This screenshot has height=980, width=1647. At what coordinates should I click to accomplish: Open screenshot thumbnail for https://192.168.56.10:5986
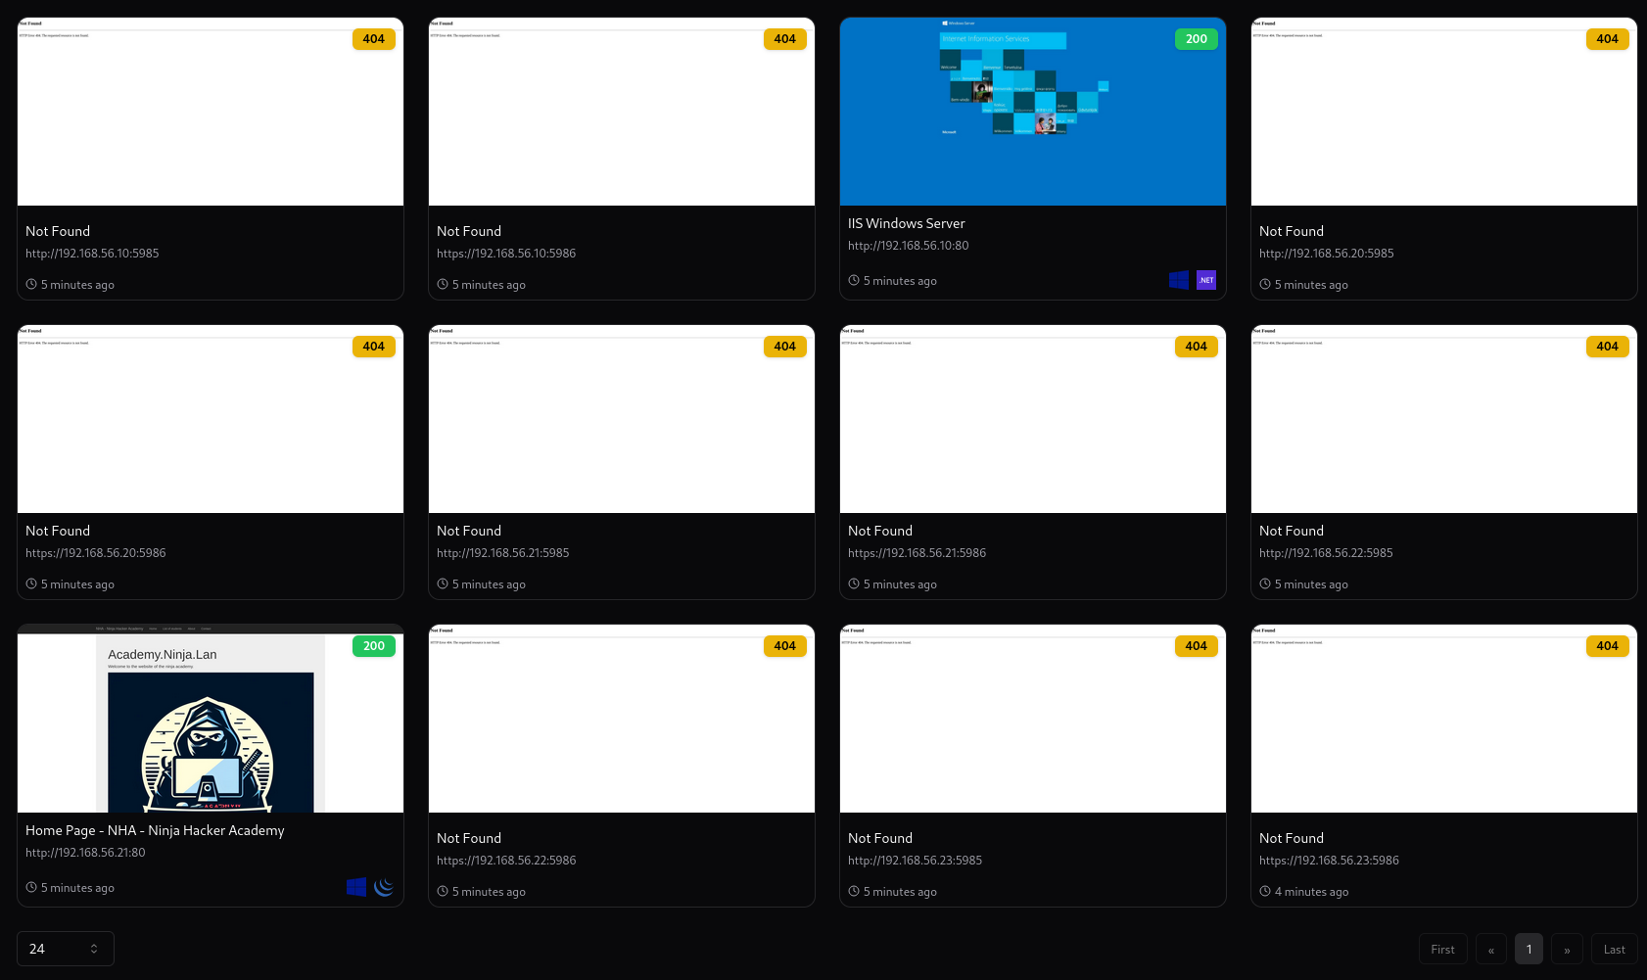pyautogui.click(x=622, y=112)
